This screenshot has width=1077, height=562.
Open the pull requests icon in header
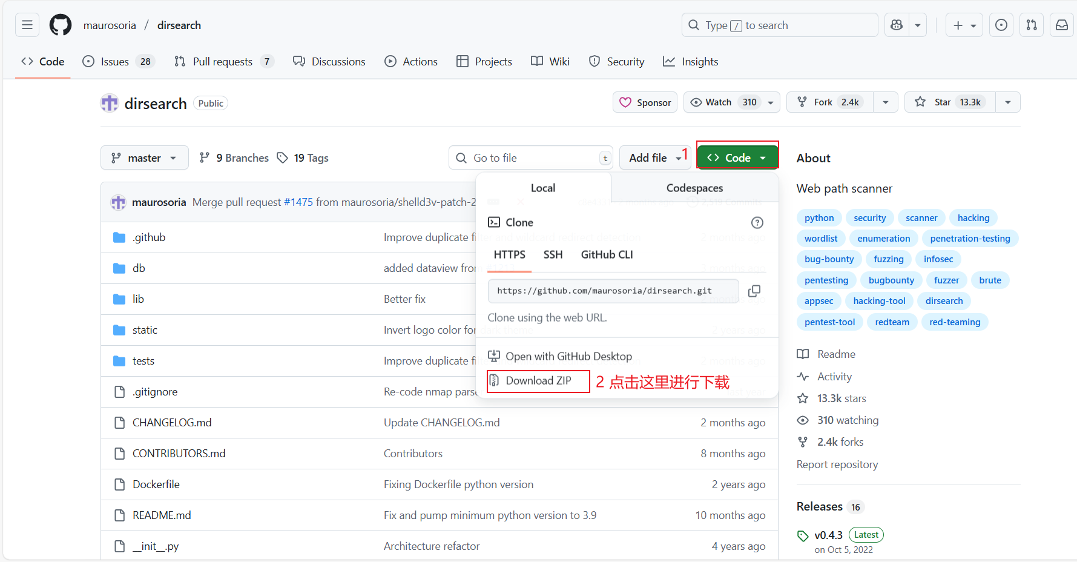pos(1032,25)
